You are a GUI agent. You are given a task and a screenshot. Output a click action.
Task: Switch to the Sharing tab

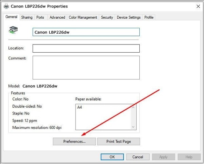click(x=27, y=17)
